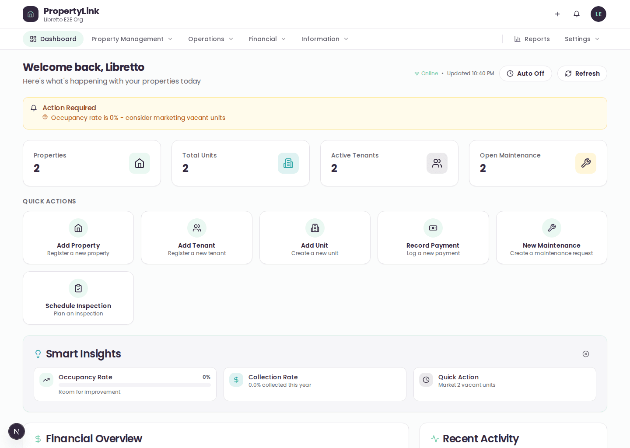The image size is (630, 448).
Task: Click the PropertyLink home logo icon
Action: (x=31, y=14)
